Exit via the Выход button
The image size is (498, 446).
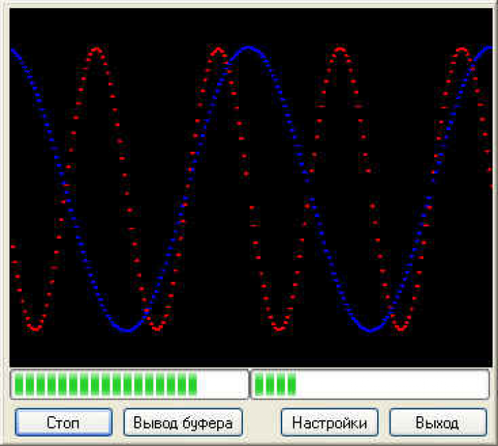(x=438, y=423)
